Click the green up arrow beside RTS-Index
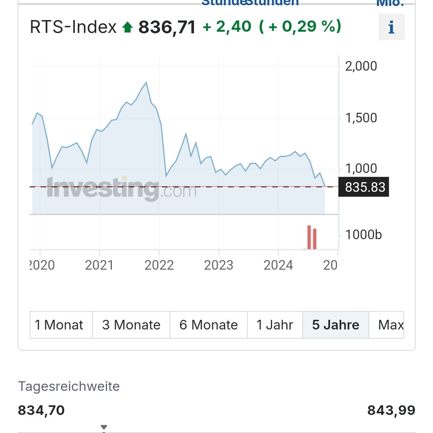 [x=127, y=27]
